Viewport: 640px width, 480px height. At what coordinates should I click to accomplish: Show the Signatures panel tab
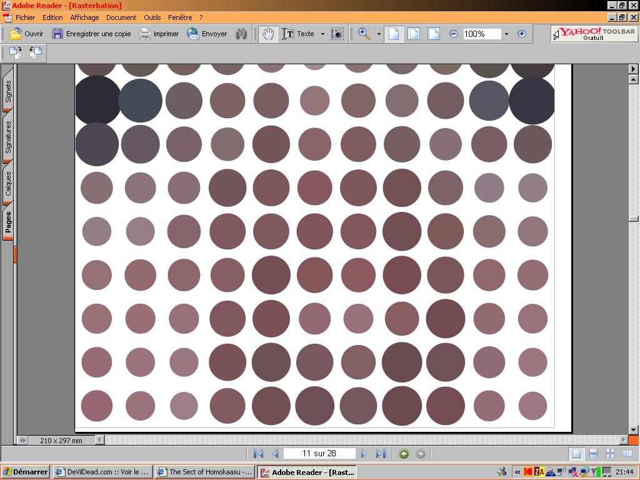[8, 137]
